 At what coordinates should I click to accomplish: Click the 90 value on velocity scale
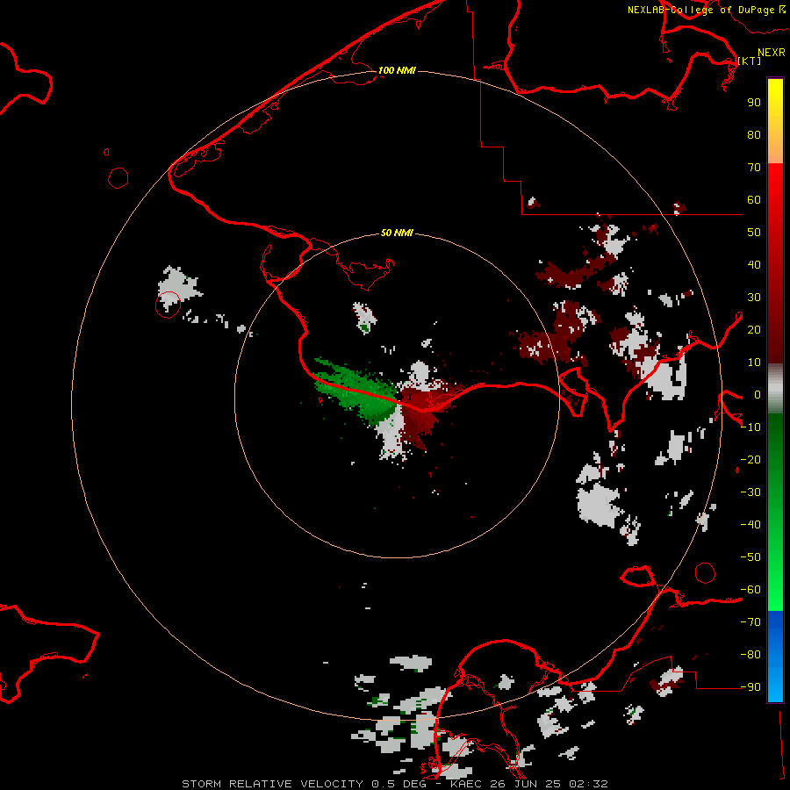tap(754, 103)
